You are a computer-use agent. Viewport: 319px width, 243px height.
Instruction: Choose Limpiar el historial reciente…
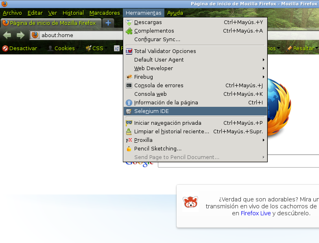[x=195, y=131]
